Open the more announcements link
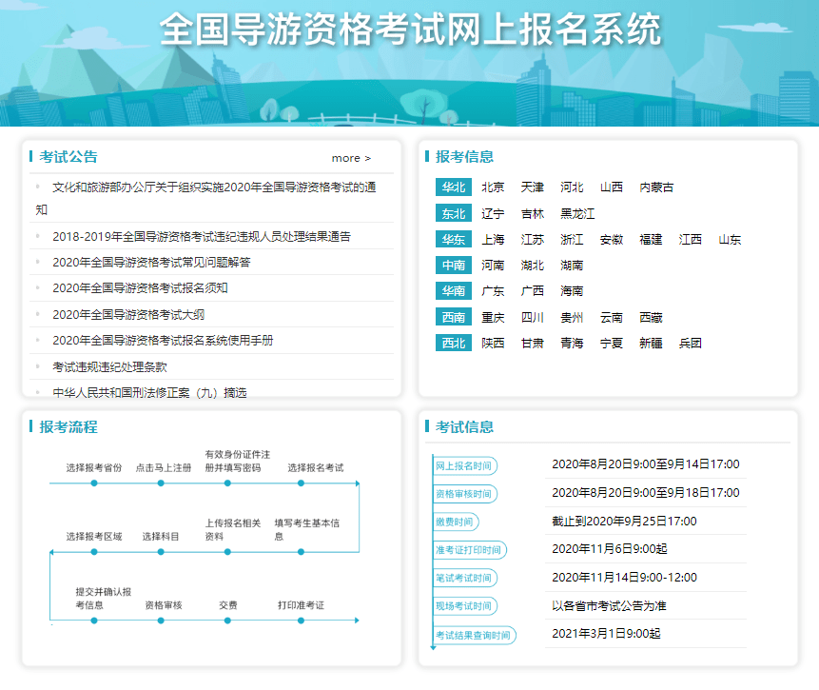This screenshot has width=819, height=690. [348, 158]
